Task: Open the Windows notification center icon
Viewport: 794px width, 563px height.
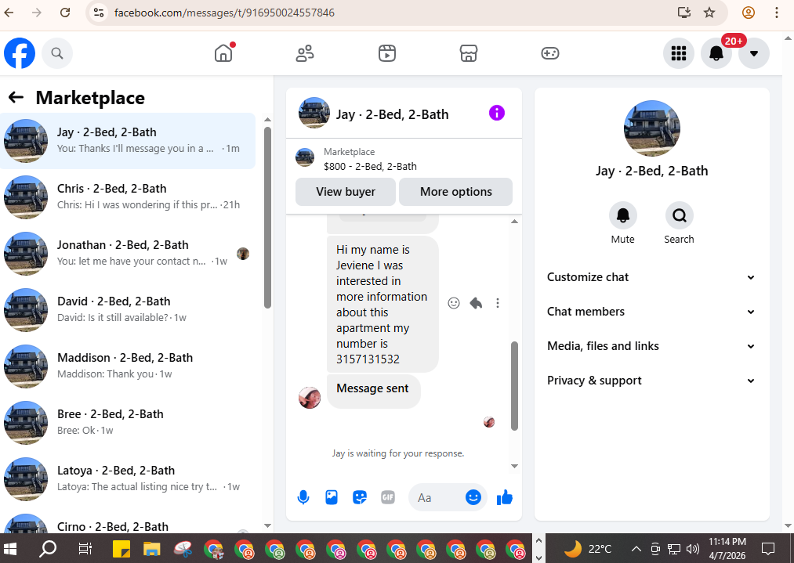Action: (768, 549)
